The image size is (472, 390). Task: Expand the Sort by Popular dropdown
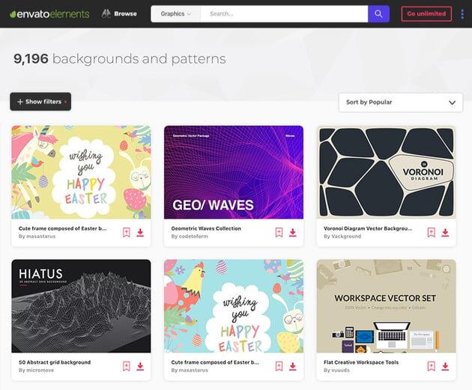[401, 103]
